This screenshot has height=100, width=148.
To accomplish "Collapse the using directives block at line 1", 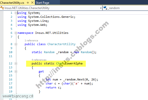I will (16, 13).
